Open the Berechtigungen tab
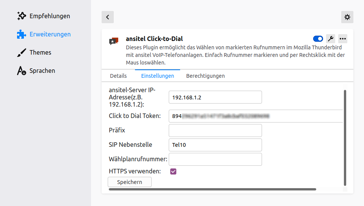This screenshot has height=206, width=364. click(x=205, y=76)
